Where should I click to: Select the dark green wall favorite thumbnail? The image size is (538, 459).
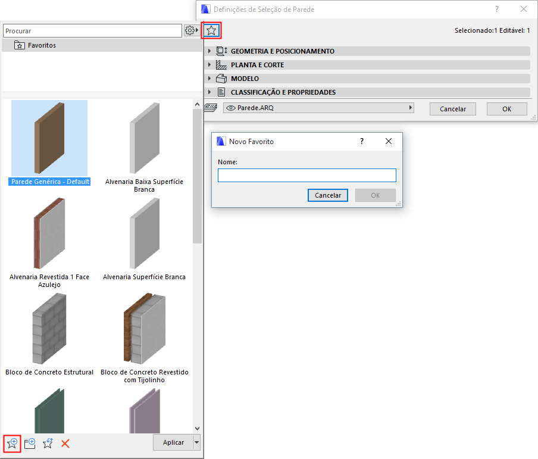tap(49, 411)
